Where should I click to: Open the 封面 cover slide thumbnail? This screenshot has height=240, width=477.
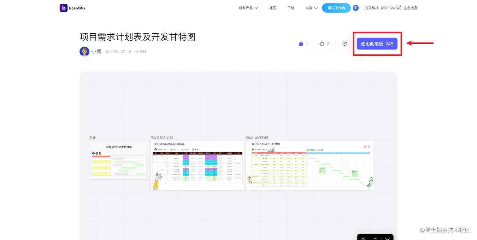(119, 160)
